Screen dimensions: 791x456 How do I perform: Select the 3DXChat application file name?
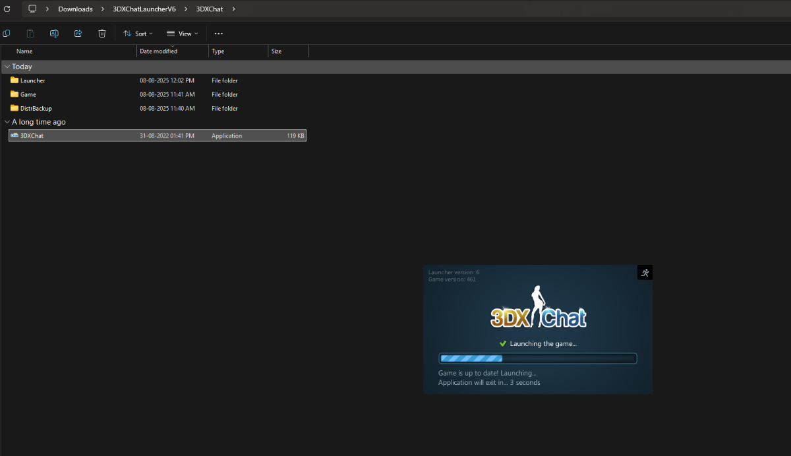pyautogui.click(x=32, y=136)
